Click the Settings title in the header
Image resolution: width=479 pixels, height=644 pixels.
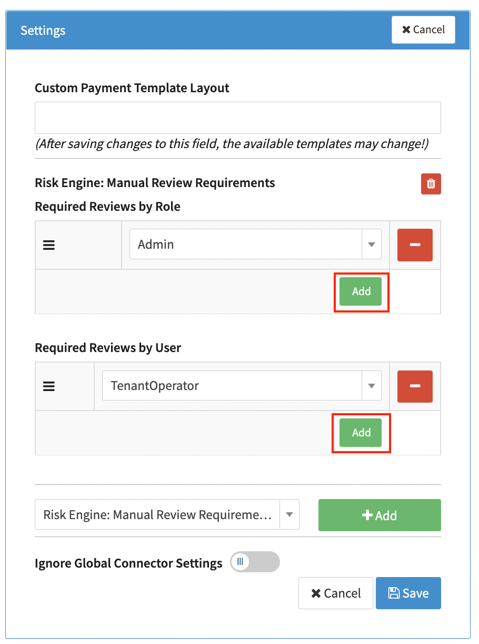43,31
